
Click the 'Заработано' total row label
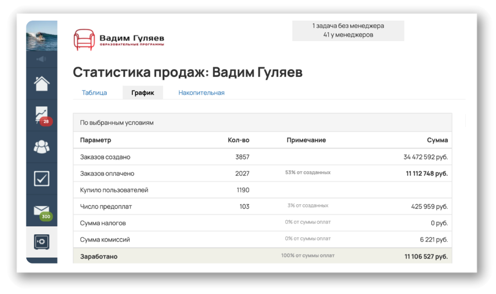pos(99,256)
